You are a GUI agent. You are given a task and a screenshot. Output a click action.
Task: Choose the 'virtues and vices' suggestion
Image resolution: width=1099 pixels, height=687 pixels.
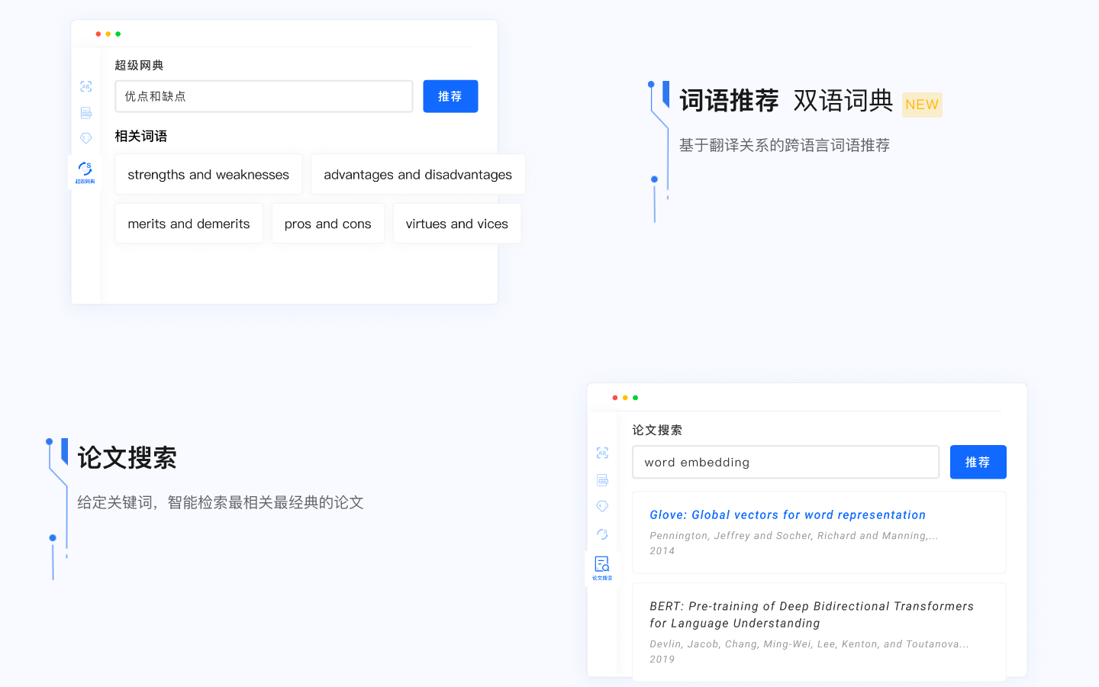(456, 224)
